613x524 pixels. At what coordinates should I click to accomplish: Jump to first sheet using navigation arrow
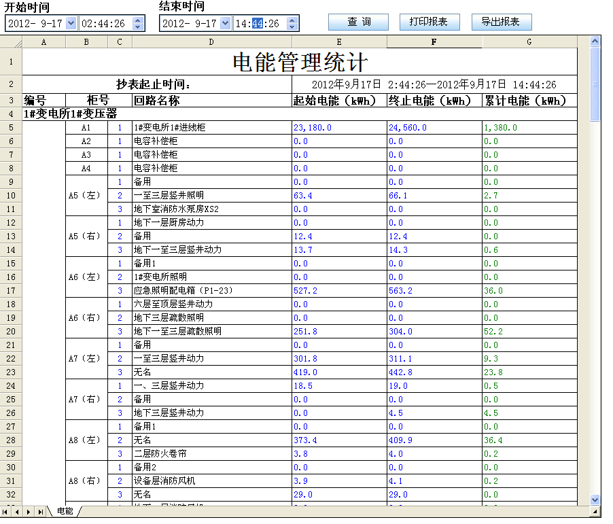click(x=6, y=511)
